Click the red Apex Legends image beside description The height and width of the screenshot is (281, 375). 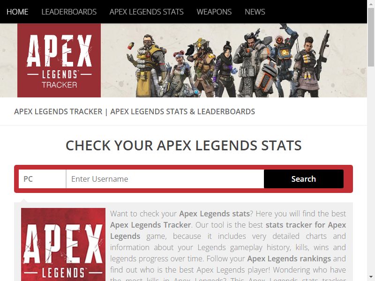click(x=63, y=244)
